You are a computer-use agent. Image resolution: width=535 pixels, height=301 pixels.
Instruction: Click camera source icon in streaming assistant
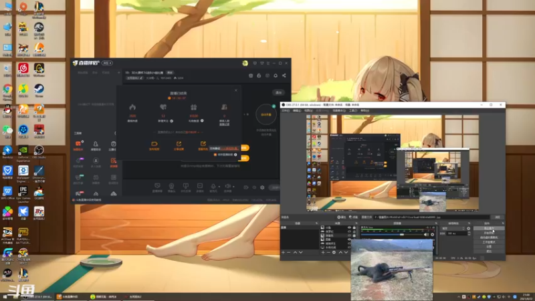[171, 186]
